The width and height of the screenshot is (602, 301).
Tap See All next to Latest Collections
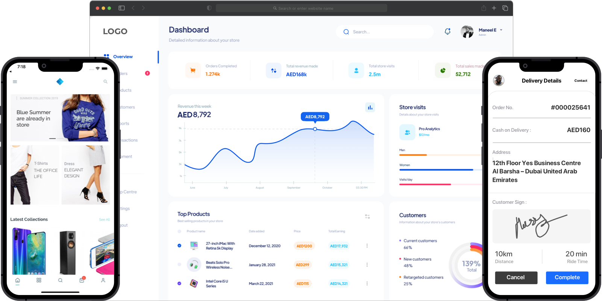pos(105,220)
